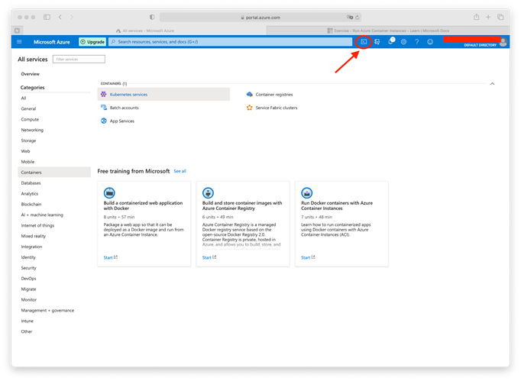Select the Storage category

coord(28,140)
